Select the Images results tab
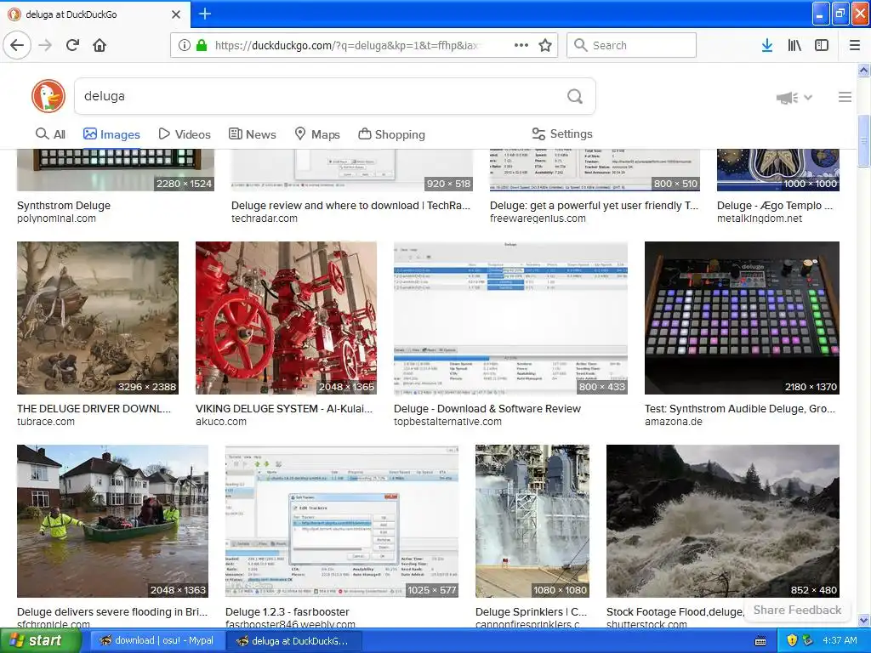 click(111, 133)
